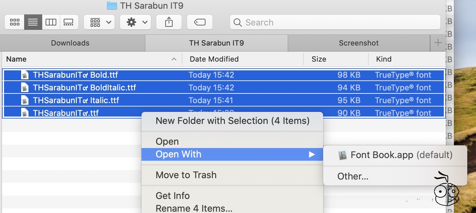Sort files by Date Modified column
476x213 pixels.
click(214, 59)
